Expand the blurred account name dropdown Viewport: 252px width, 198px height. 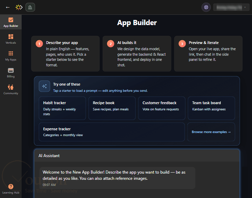pyautogui.click(x=231, y=7)
